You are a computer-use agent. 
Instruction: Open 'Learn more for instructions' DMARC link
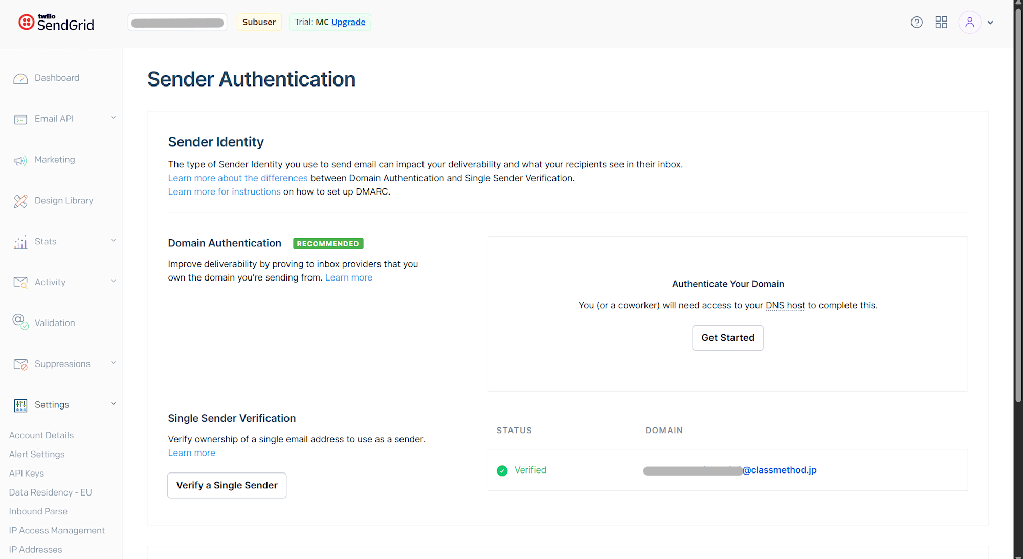coord(224,192)
